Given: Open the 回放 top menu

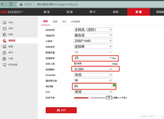Looking at the screenshot, I should 70,12.
